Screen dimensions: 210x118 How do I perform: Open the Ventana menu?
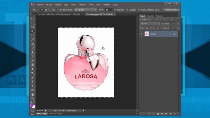pyautogui.click(x=106, y=5)
